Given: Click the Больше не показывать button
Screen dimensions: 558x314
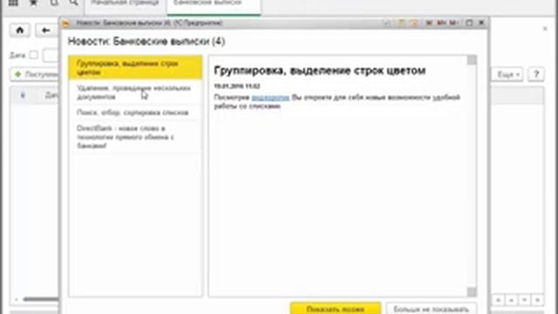Looking at the screenshot, I should (x=431, y=309).
